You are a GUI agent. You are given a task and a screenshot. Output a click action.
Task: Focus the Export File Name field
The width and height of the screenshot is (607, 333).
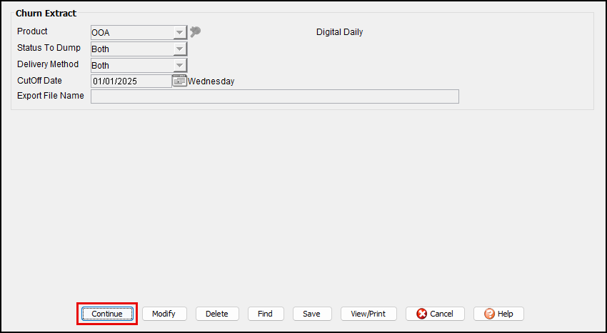274,96
